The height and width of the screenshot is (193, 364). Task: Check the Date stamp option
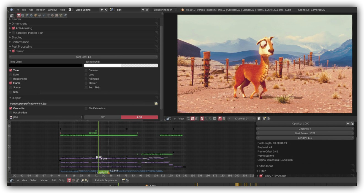click(11, 75)
